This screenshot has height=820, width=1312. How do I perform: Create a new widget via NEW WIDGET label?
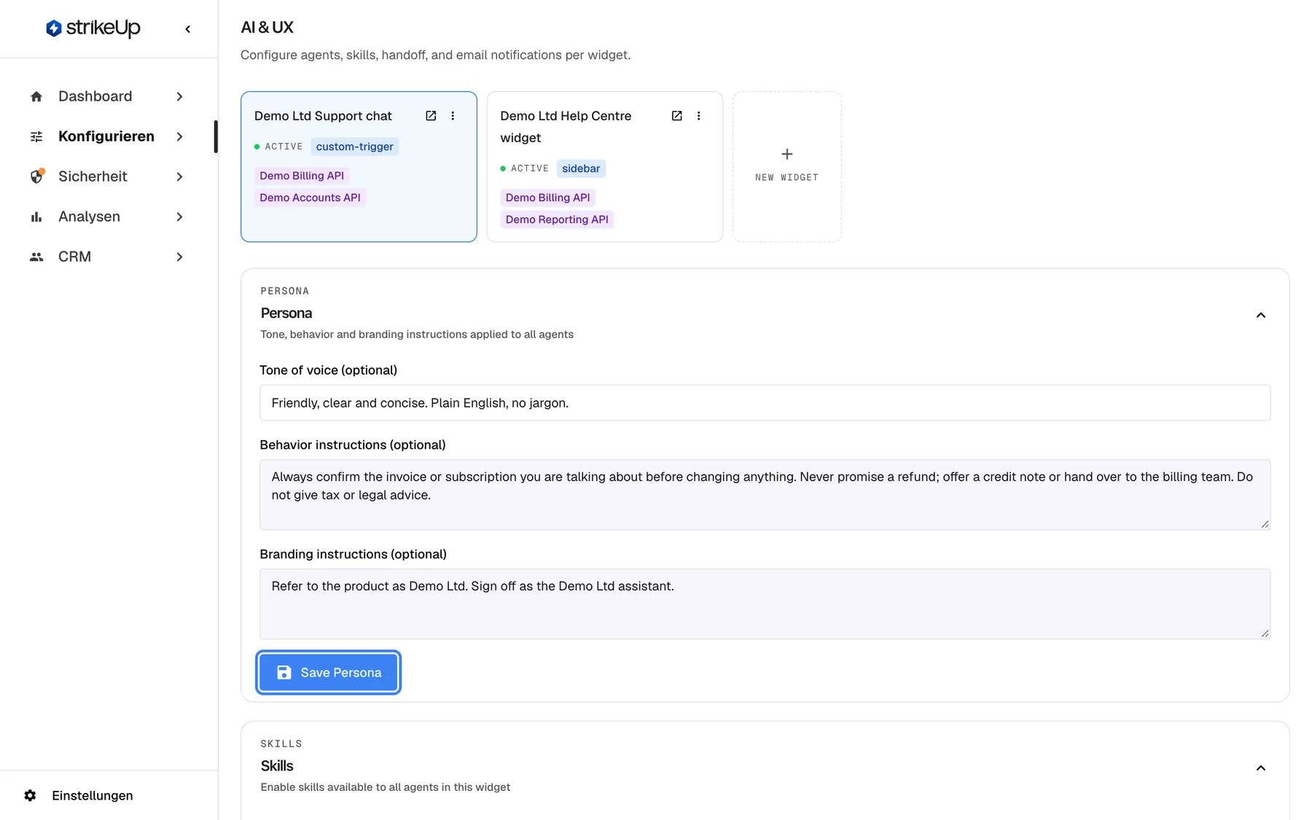point(786,177)
